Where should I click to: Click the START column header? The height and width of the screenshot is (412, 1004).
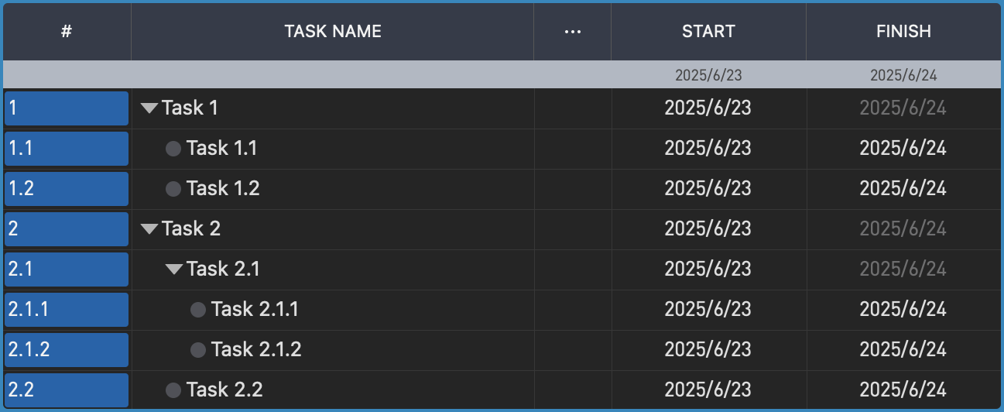(708, 32)
